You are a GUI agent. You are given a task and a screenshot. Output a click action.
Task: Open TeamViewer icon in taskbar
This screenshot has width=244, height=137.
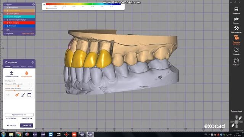51,134
